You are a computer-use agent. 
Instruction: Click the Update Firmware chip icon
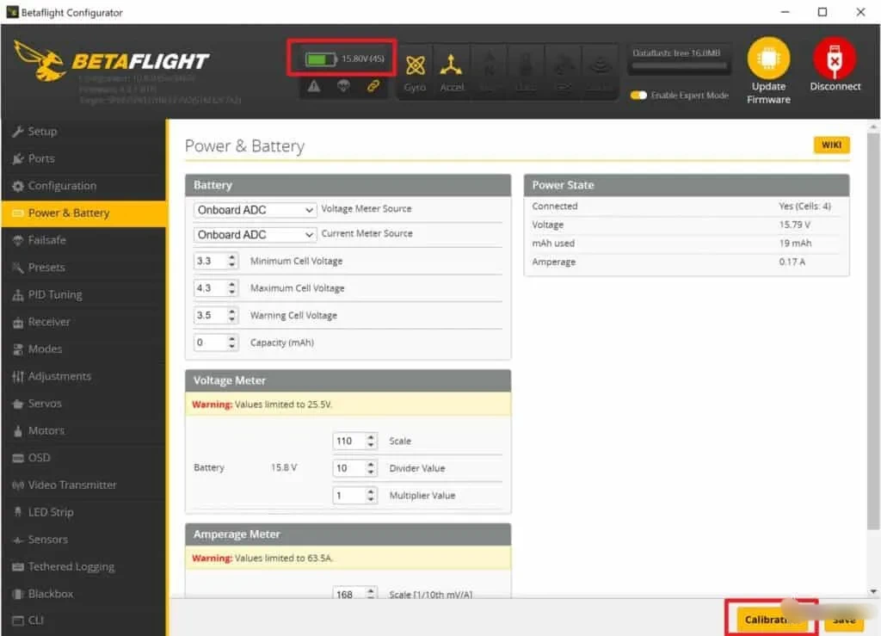(768, 58)
